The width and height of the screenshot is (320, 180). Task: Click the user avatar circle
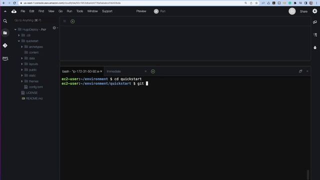pyautogui.click(x=292, y=11)
